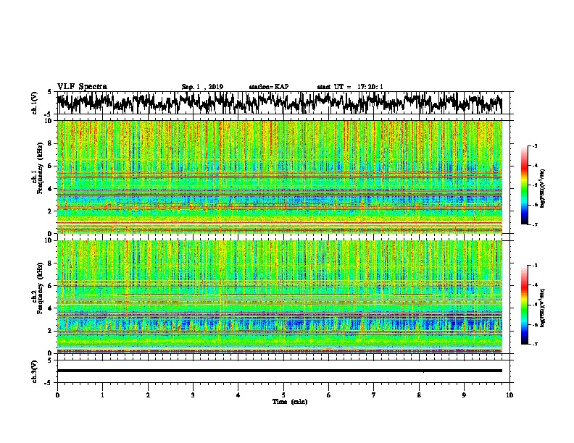Click the "-7" label on ch.1 color scale
The height and width of the screenshot is (443, 574).
[535, 224]
